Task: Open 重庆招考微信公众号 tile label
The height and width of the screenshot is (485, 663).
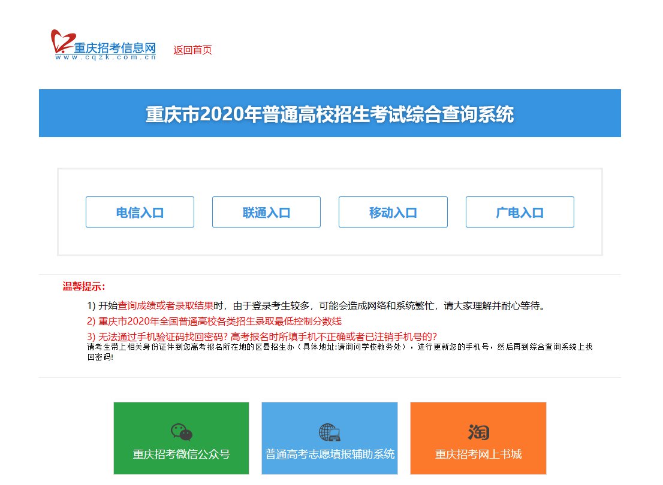Action: 181,454
